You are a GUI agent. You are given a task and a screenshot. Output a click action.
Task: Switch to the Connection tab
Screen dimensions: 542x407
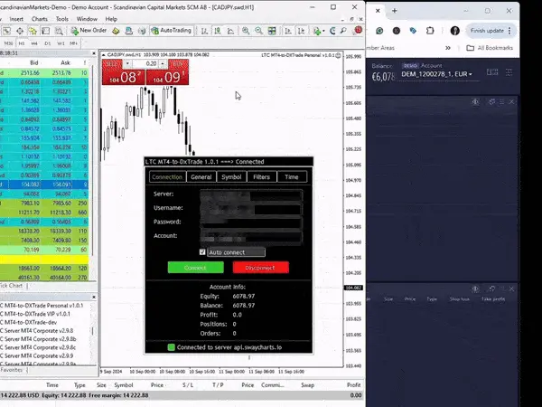(x=167, y=177)
